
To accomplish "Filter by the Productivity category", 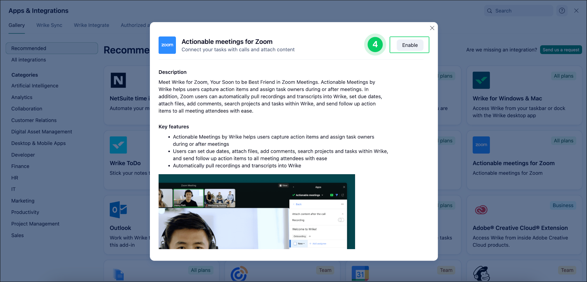I will coord(25,212).
